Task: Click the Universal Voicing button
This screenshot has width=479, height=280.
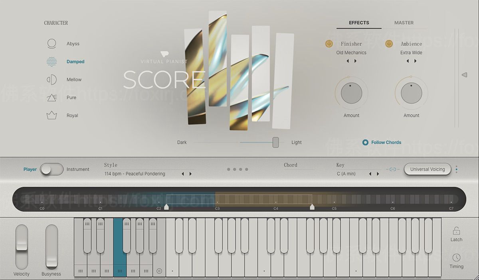Action: pos(427,169)
